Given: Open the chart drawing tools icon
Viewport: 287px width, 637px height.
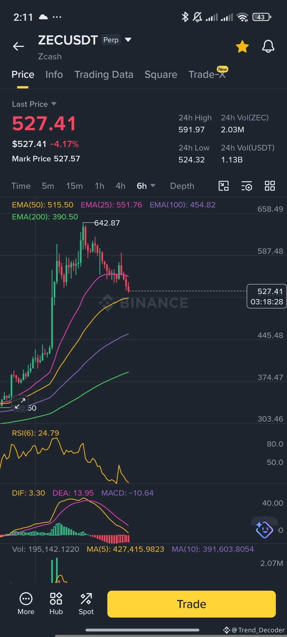Looking at the screenshot, I should point(223,186).
